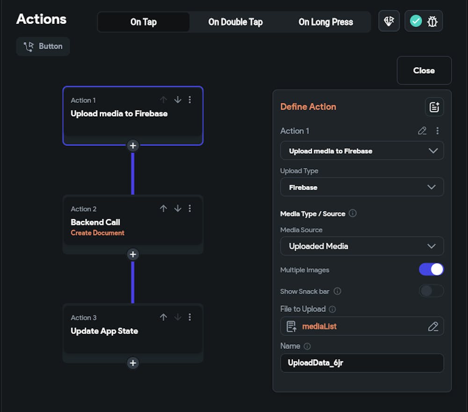Open the Upload media to Firebase dropdown
The width and height of the screenshot is (468, 412).
pyautogui.click(x=362, y=151)
